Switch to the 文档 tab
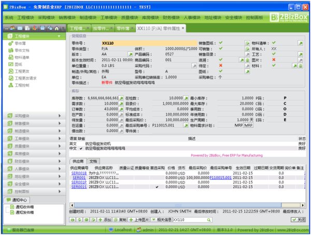This screenshot has height=235, width=311. click(93, 161)
